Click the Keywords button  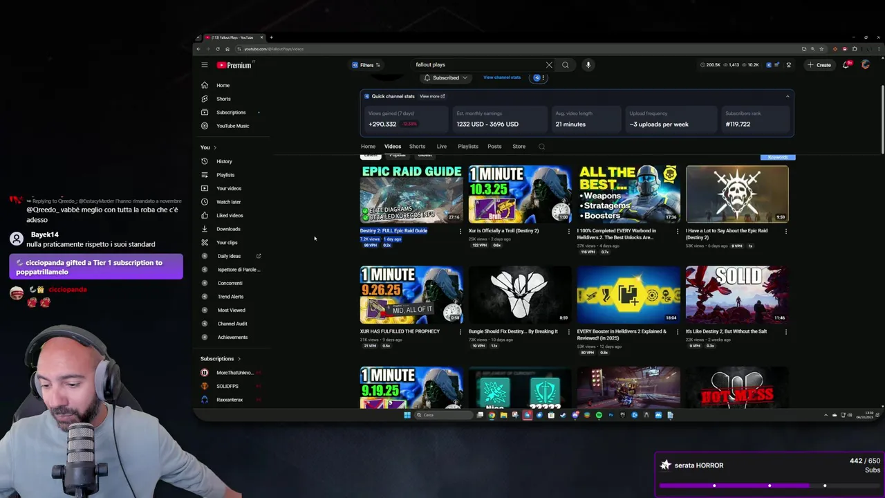pyautogui.click(x=778, y=158)
